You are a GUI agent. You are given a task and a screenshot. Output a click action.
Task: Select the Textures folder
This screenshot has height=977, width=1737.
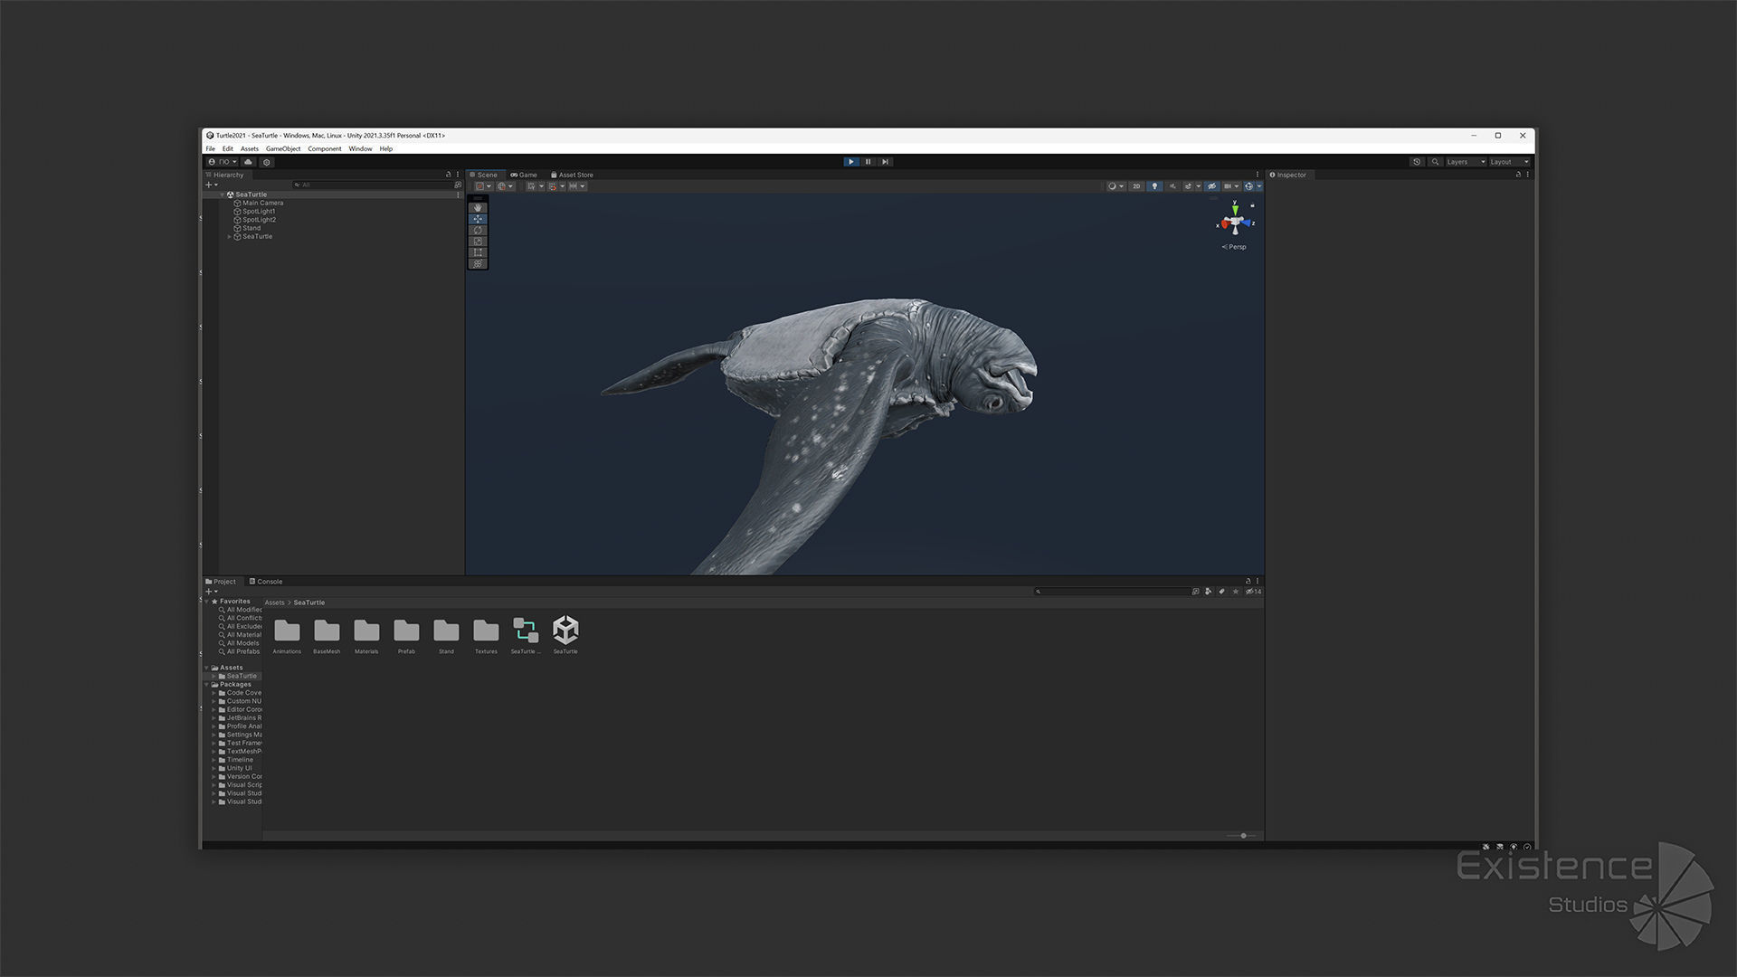pyautogui.click(x=486, y=631)
